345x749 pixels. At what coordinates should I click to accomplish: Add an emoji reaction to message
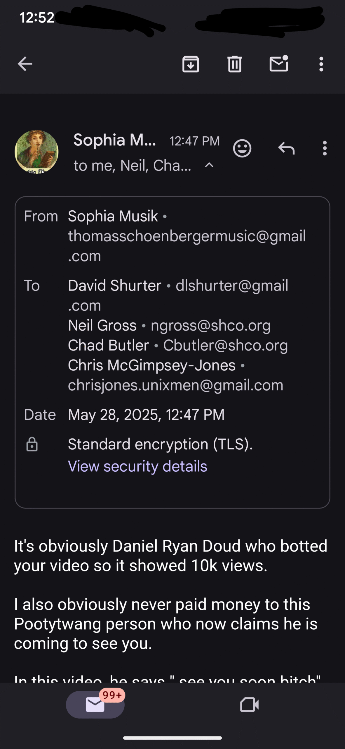point(242,148)
